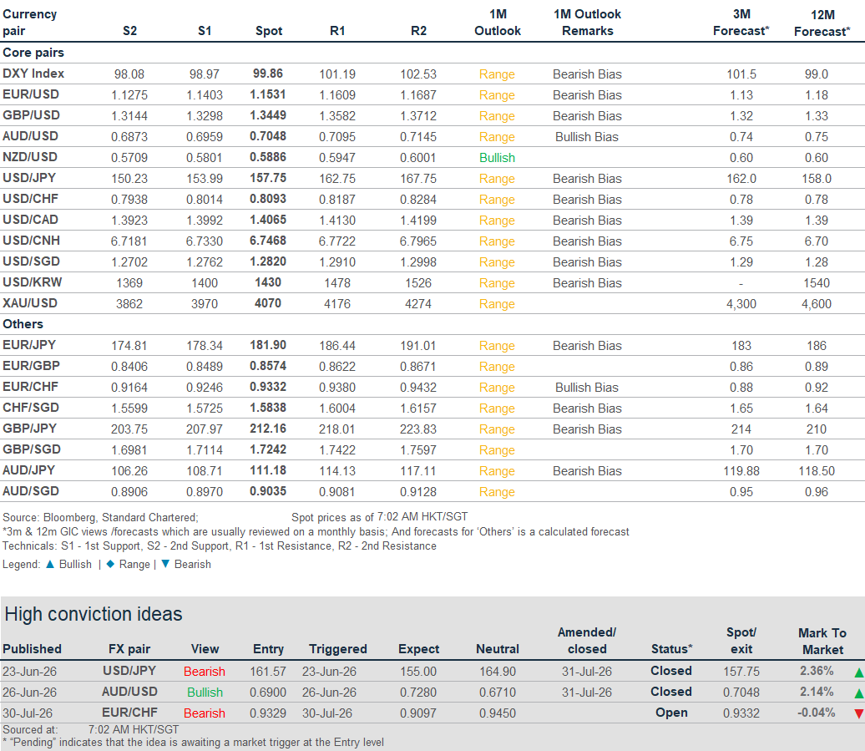Select the red Bearish view for USD/JPY idea

pos(204,672)
